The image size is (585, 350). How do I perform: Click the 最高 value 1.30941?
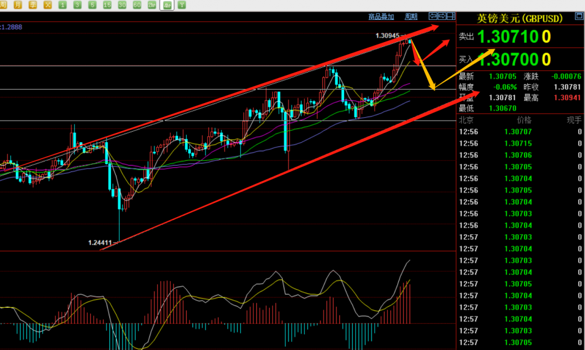(x=567, y=98)
